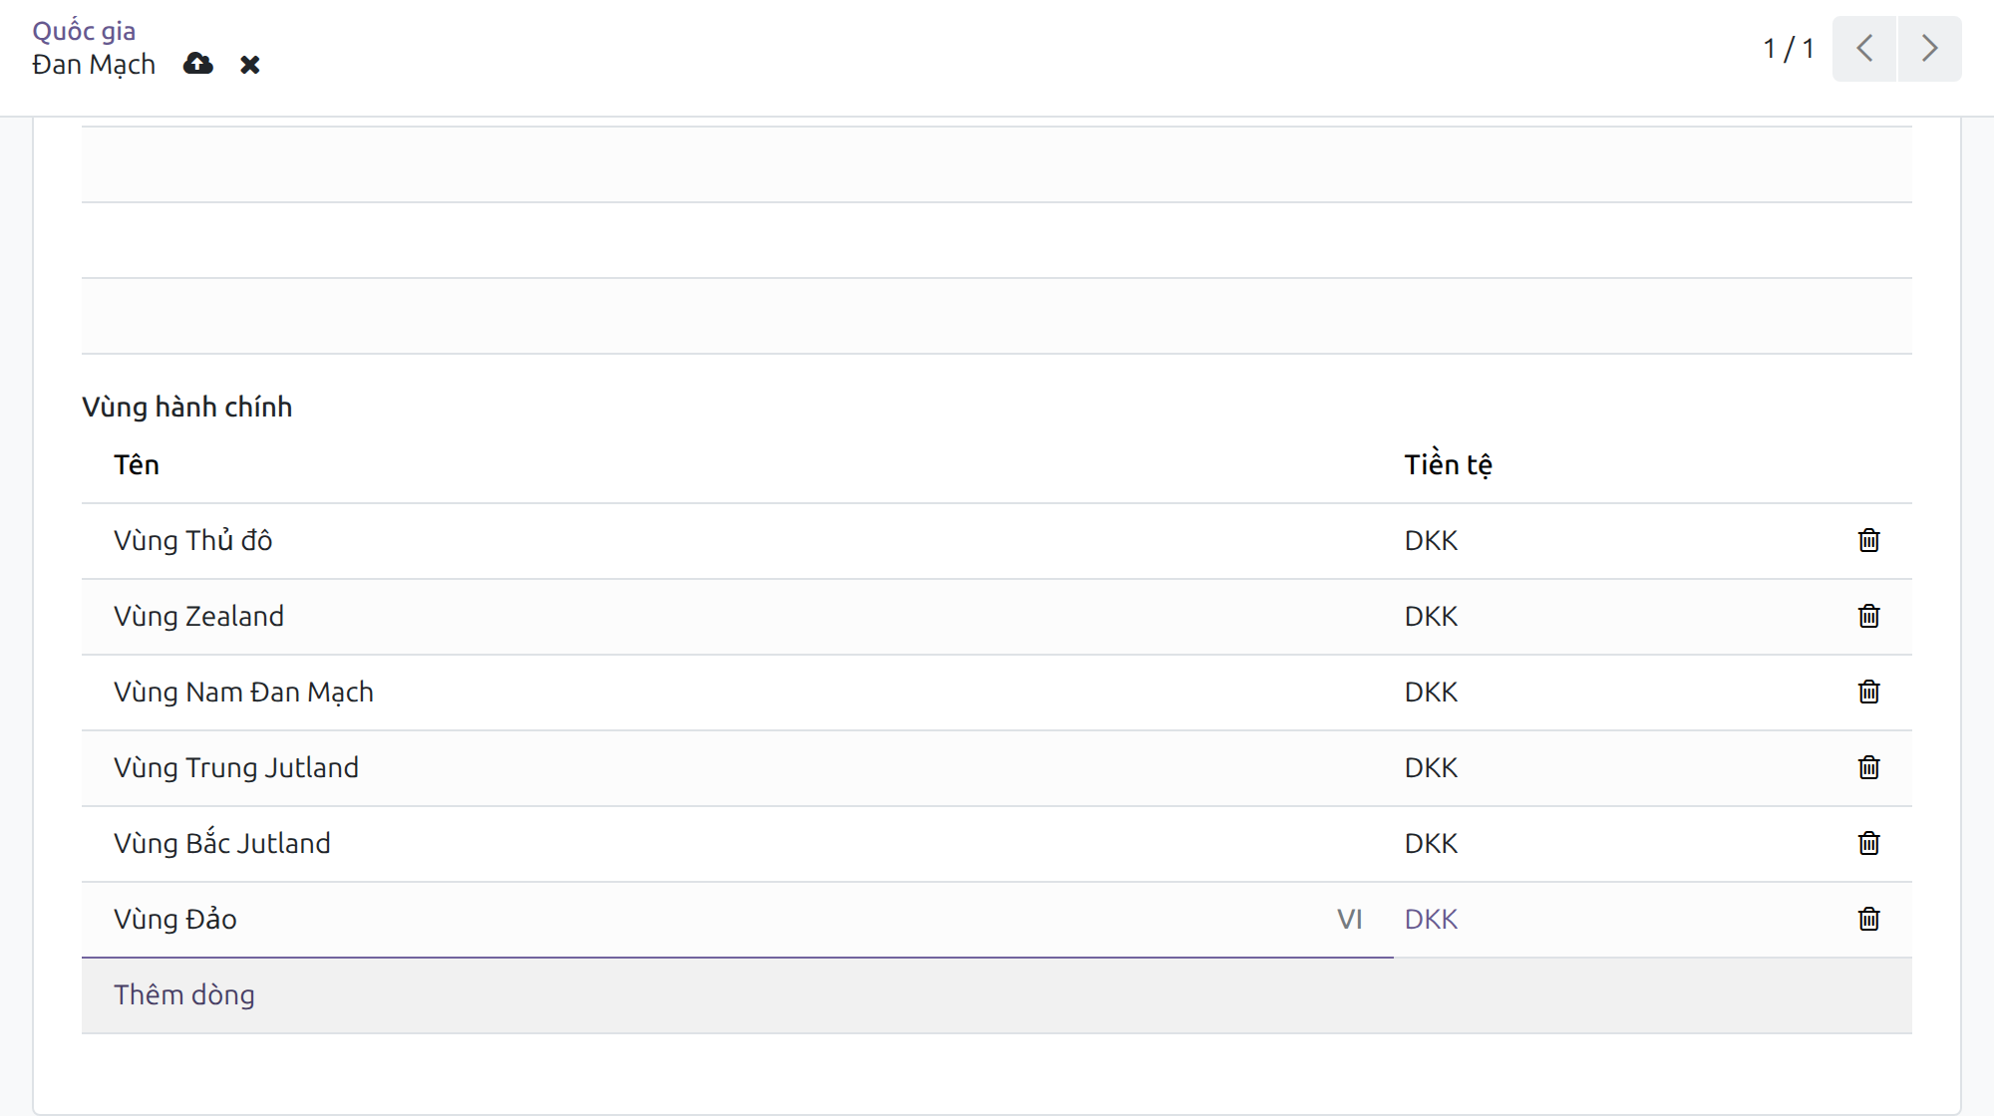
Task: Remove the Vùng Nam Đan Mạch row
Action: click(x=1869, y=692)
